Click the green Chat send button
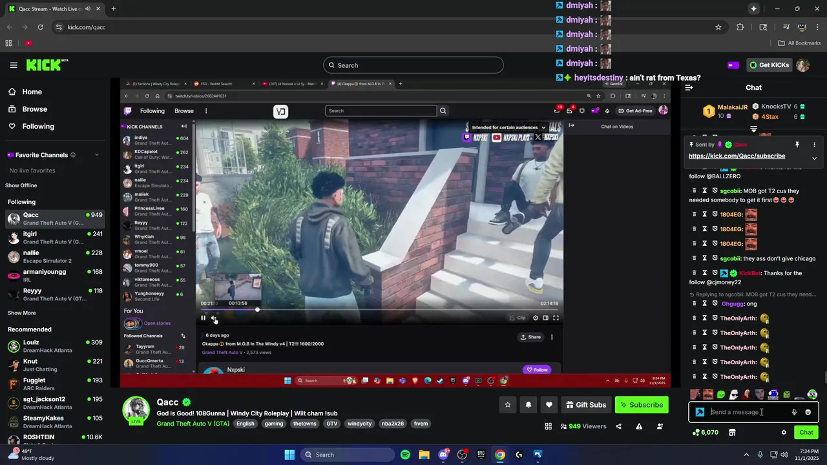This screenshot has width=827, height=465. click(x=806, y=432)
